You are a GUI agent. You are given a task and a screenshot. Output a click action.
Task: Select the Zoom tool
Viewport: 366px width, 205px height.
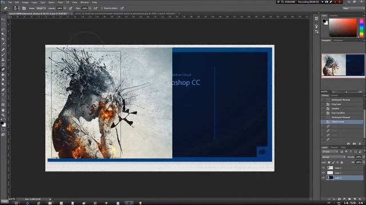pyautogui.click(x=3, y=115)
